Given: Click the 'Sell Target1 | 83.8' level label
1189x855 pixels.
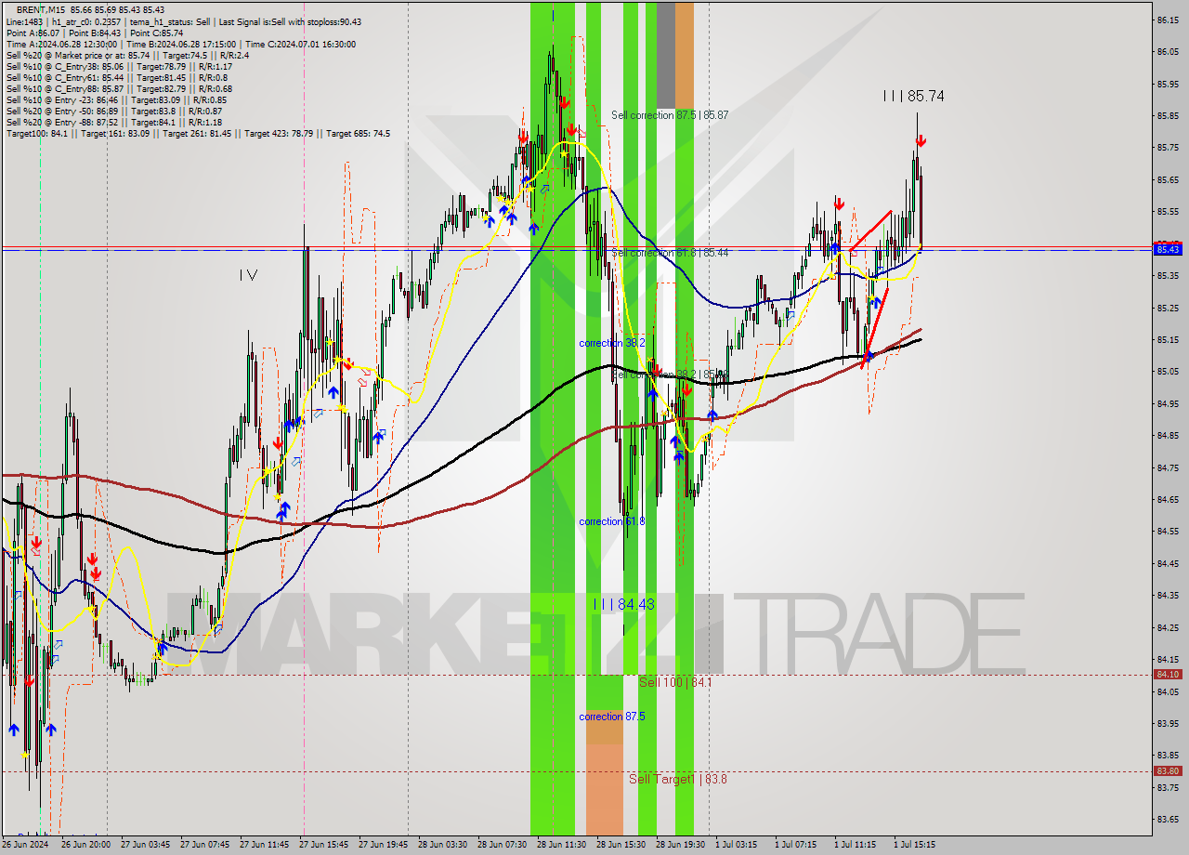Looking at the screenshot, I should (678, 779).
